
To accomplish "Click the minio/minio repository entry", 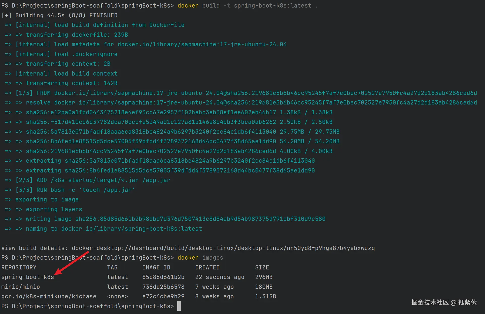I will [21, 287].
